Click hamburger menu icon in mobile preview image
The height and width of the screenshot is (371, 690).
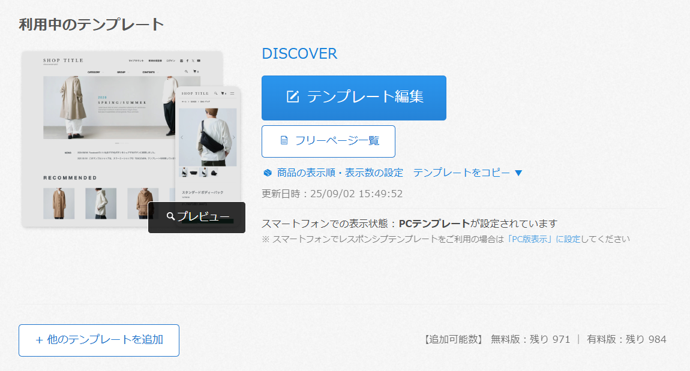tap(232, 93)
